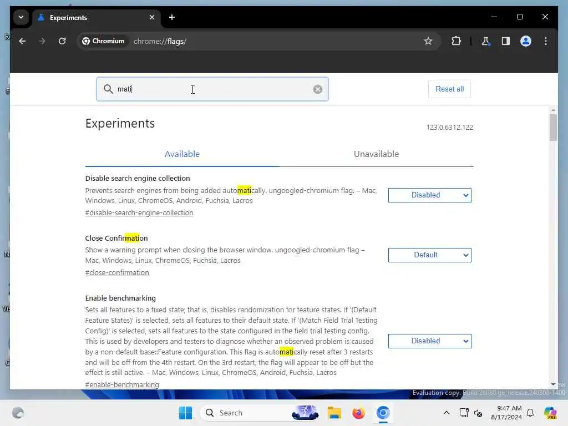Click the forward navigation arrow

(x=42, y=41)
